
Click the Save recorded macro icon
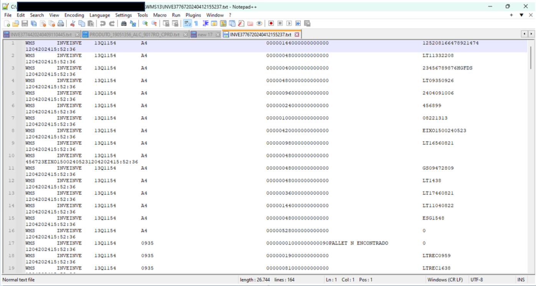pyautogui.click(x=307, y=23)
